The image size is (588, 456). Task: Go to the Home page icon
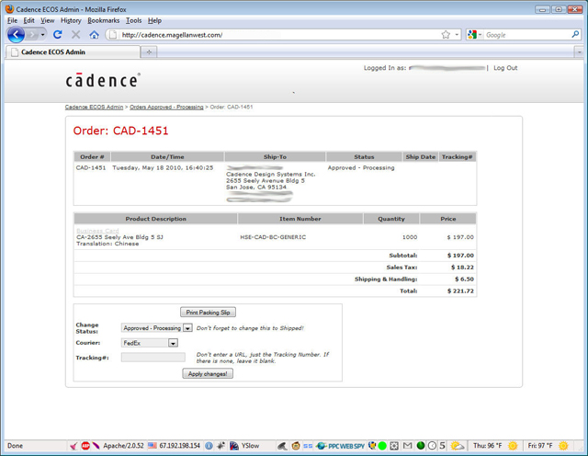tap(94, 35)
